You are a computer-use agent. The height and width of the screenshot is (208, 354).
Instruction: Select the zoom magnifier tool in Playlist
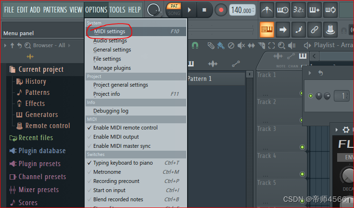pyautogui.click(x=281, y=46)
